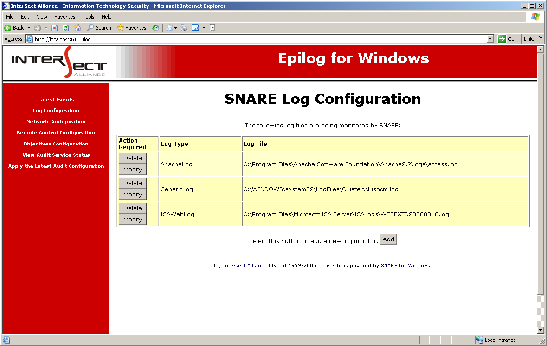This screenshot has width=547, height=346.
Task: Open the File menu
Action: (10, 17)
